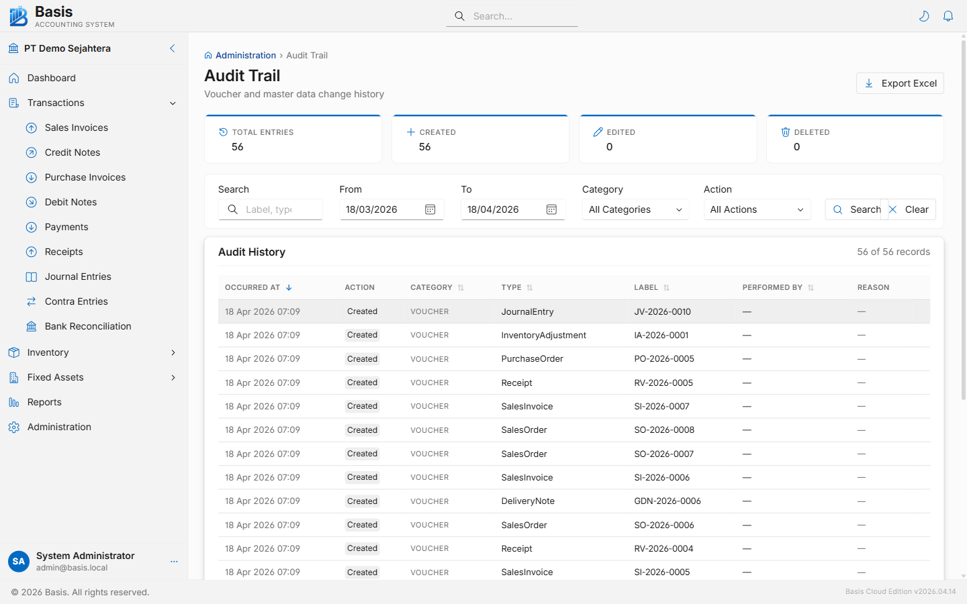Open the calendar icon on the From date field
967x604 pixels.
tap(430, 209)
